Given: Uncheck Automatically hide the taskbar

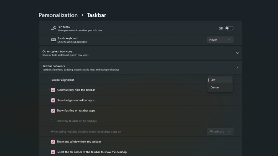Looking at the screenshot, I should [x=53, y=90].
